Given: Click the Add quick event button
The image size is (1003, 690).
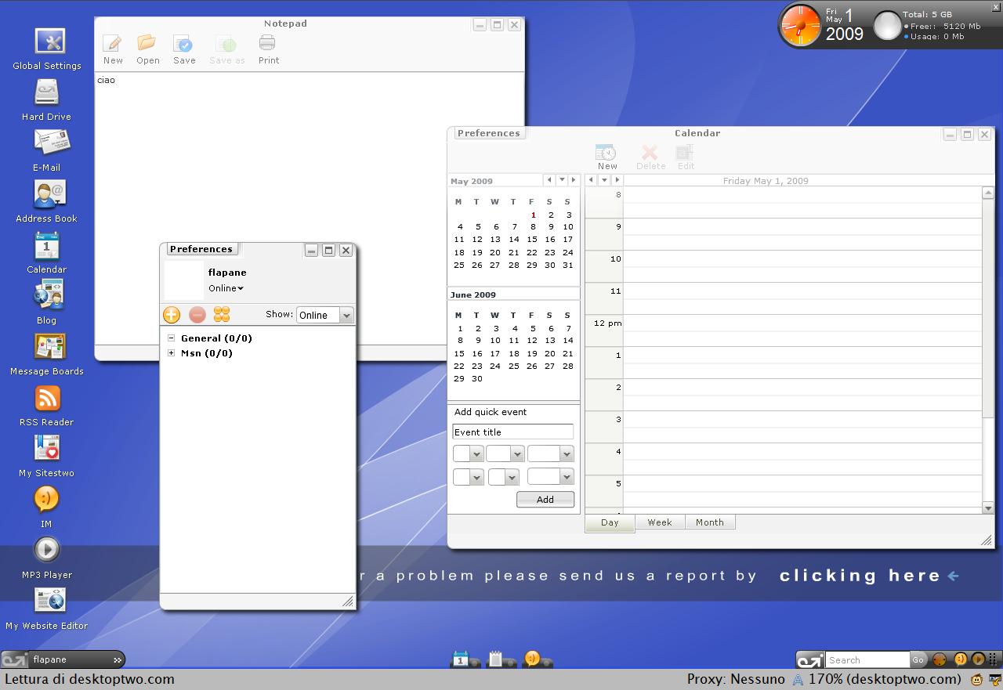Looking at the screenshot, I should [545, 500].
